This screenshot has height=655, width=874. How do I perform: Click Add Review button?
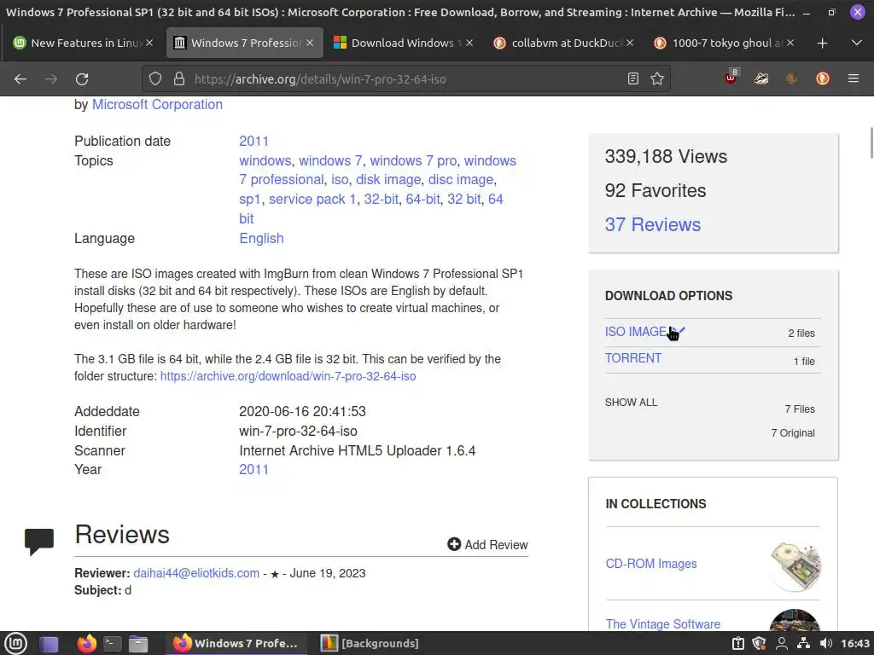[487, 544]
